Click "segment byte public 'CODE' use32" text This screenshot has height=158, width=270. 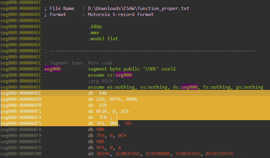coord(132,69)
